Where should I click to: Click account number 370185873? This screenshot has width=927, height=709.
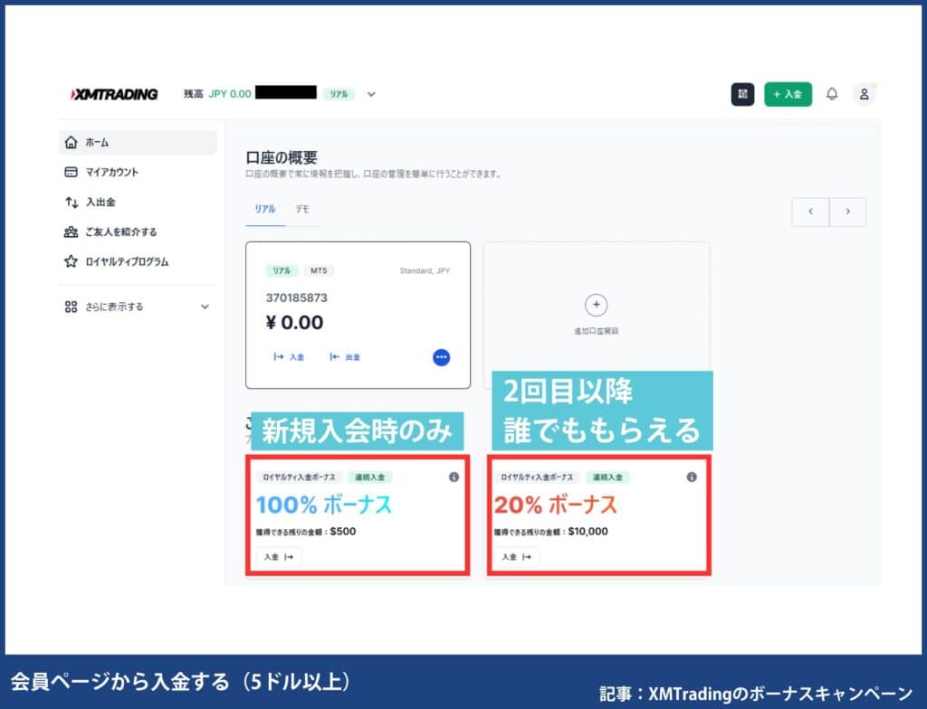click(296, 298)
